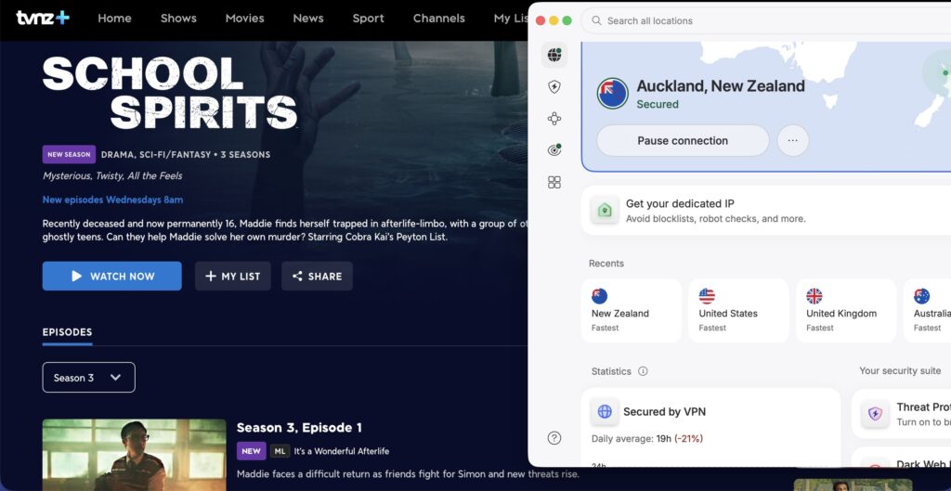Click the Season 3, Episode 1 title

299,427
